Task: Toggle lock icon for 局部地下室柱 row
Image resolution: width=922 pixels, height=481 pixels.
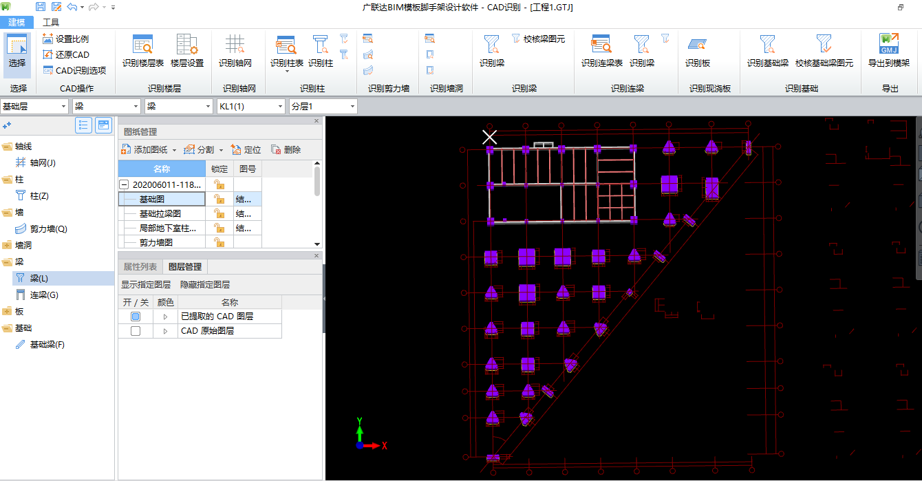Action: tap(219, 228)
